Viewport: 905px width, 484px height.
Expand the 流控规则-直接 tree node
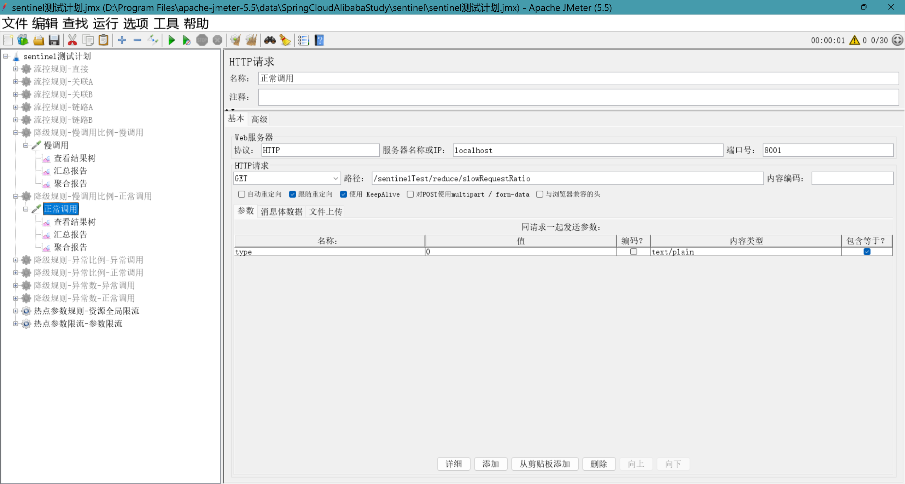click(15, 69)
